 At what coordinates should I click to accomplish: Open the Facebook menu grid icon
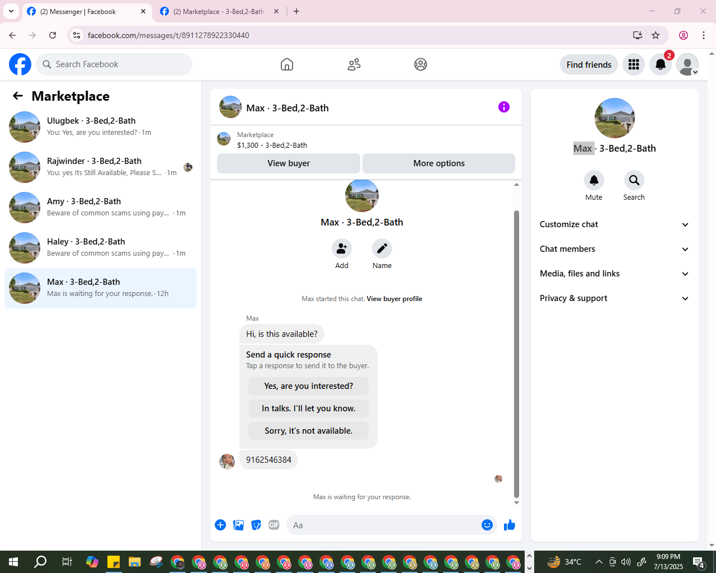[634, 64]
